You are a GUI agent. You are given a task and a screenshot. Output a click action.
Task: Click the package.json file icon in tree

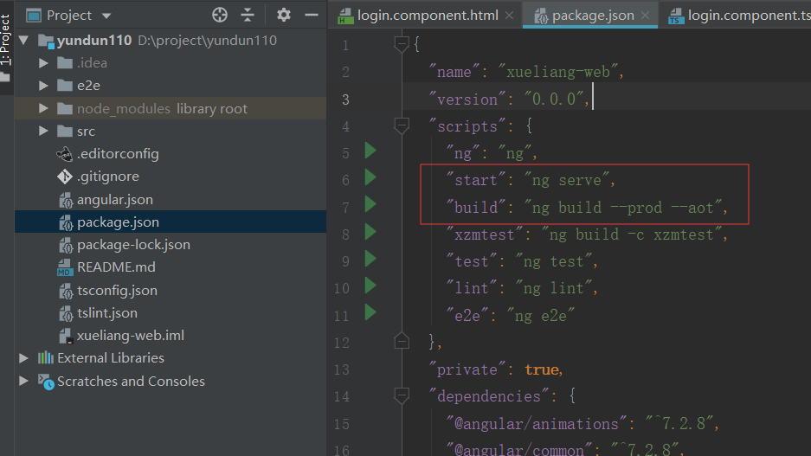click(x=66, y=223)
